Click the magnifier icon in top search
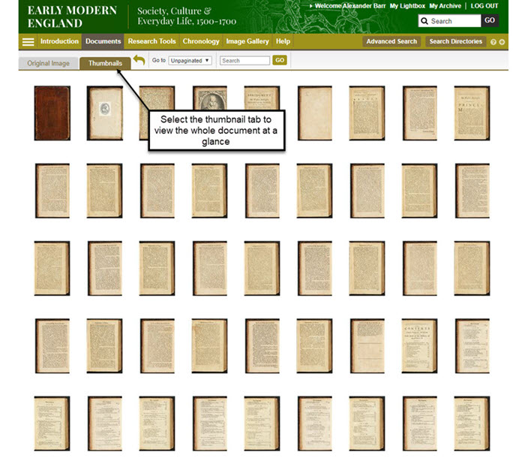The height and width of the screenshot is (458, 525). click(424, 21)
